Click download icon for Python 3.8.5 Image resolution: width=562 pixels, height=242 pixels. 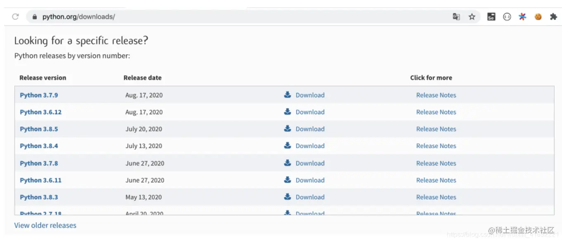(288, 128)
